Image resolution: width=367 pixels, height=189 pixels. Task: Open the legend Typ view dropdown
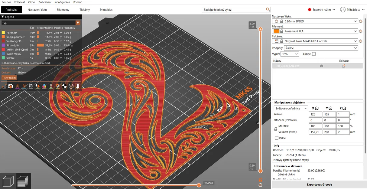click(41, 23)
